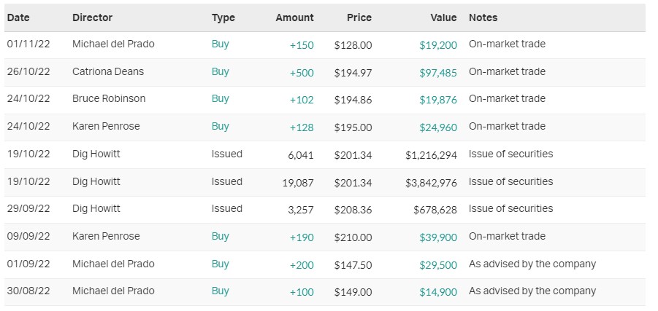Screen dimensions: 658x311
Task: Select the 19,087 issued amount
Action: (298, 182)
